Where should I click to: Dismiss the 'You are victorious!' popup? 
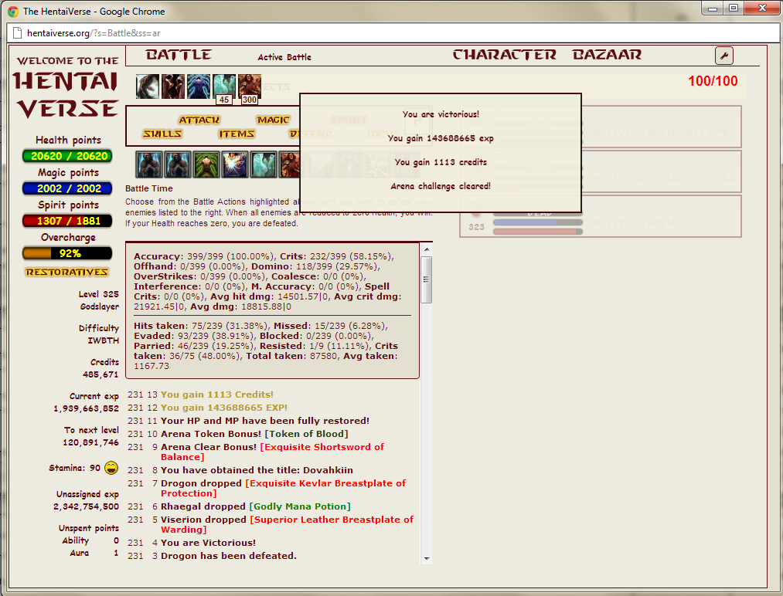441,153
